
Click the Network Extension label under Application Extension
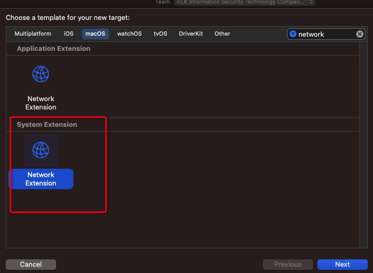(x=41, y=103)
